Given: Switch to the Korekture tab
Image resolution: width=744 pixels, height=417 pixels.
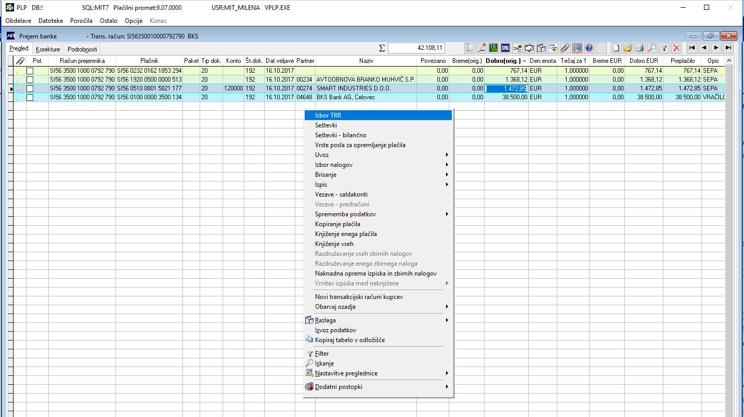Looking at the screenshot, I should pyautogui.click(x=48, y=49).
